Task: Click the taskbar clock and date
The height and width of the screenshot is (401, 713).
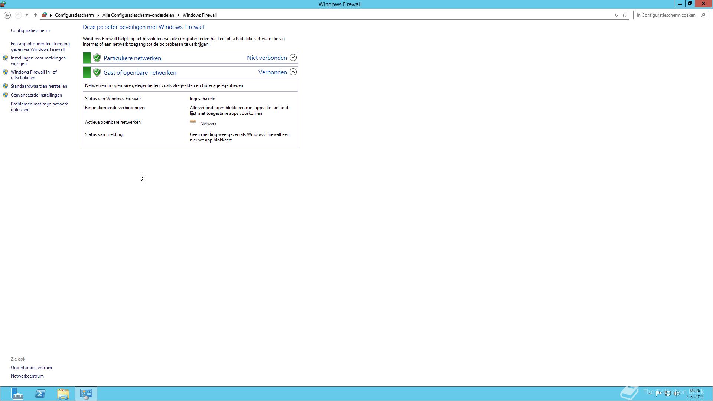Action: click(x=694, y=394)
